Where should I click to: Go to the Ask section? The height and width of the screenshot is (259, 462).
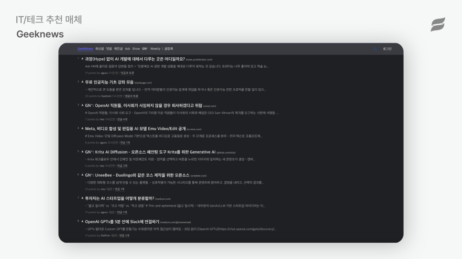[x=127, y=49]
